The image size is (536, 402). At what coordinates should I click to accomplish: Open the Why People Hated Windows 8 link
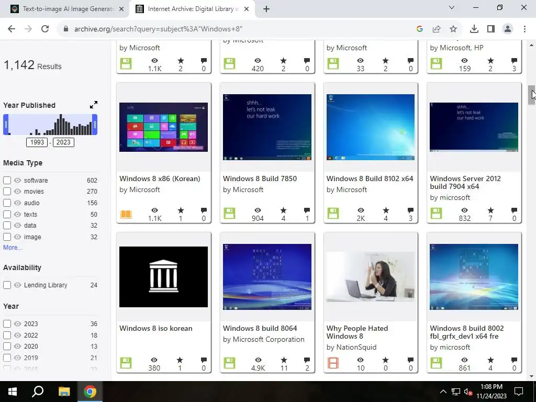click(x=357, y=332)
